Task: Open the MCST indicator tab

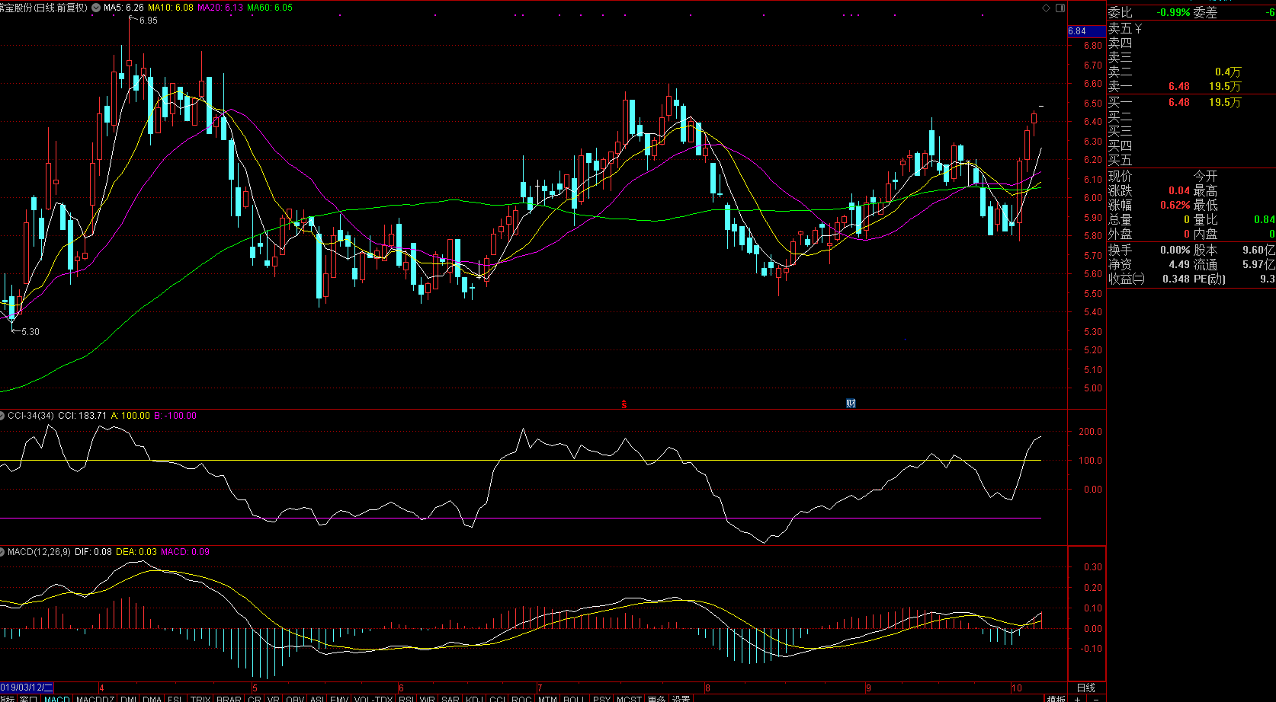Action: 629,698
